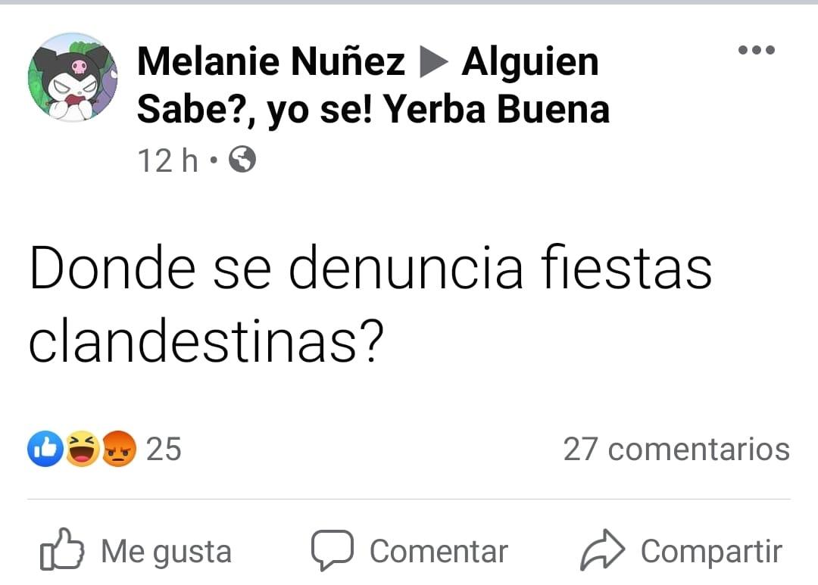View the 25 reactions count
The width and height of the screenshot is (818, 585).
(x=164, y=449)
